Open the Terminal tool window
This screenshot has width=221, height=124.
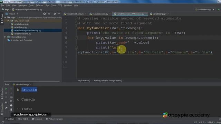[37, 119]
